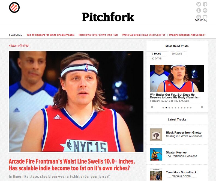This screenshot has width=216, height=181.
Task: Open the Instagram social icon
Action: point(199,17)
